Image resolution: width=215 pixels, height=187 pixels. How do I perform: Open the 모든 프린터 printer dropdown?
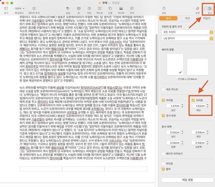coord(187,32)
